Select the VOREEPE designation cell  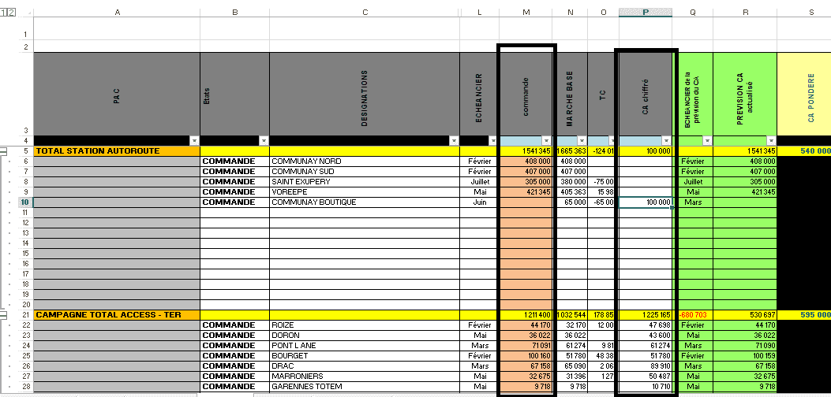point(365,192)
